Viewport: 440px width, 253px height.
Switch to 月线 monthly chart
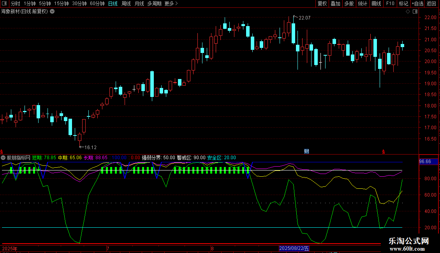click(x=139, y=4)
